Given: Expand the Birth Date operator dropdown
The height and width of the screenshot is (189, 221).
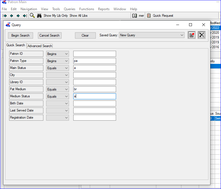Looking at the screenshot, I should pyautogui.click(x=66, y=104).
